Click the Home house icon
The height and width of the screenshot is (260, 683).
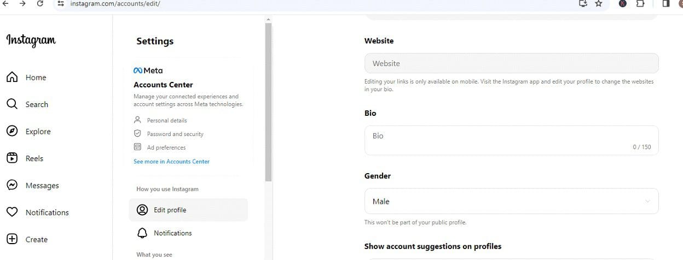click(12, 77)
